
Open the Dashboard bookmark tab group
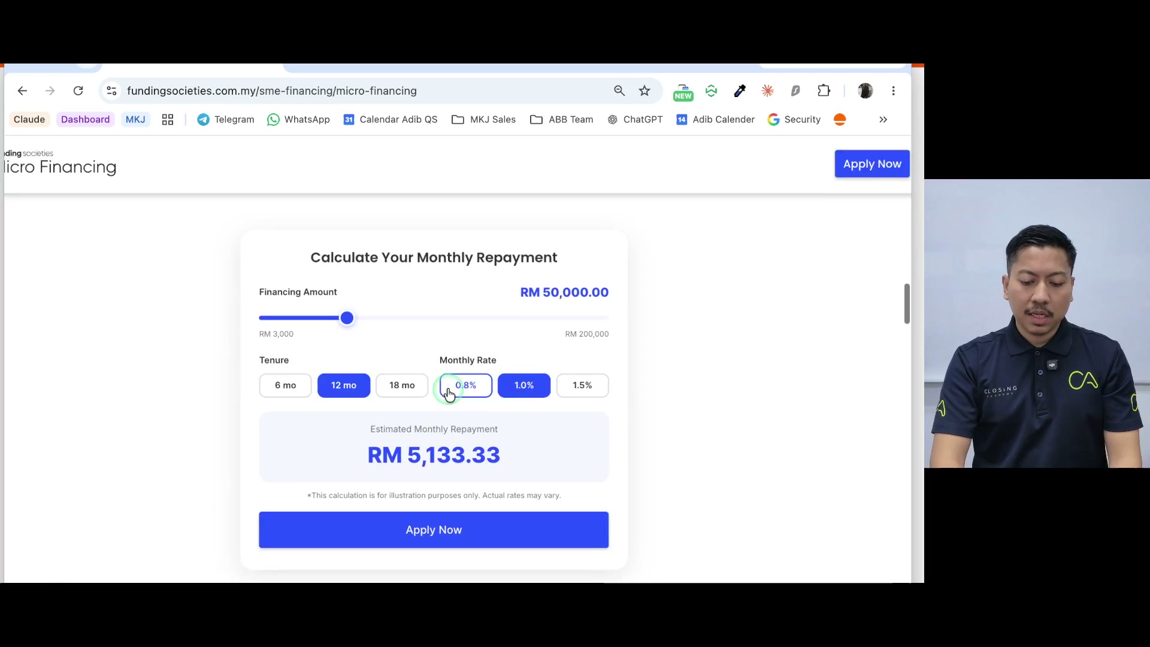click(86, 120)
